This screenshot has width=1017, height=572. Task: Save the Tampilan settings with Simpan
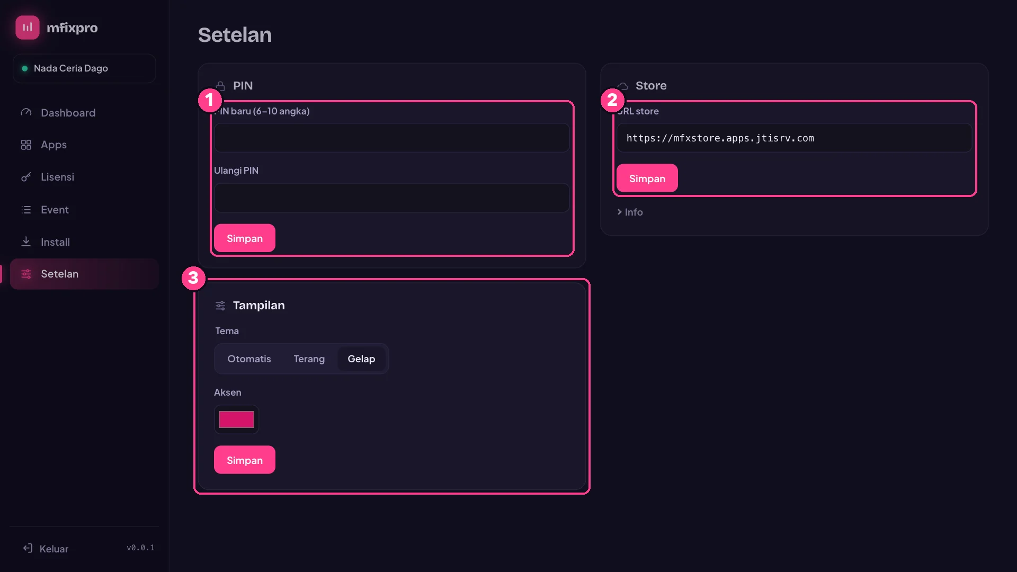click(244, 460)
